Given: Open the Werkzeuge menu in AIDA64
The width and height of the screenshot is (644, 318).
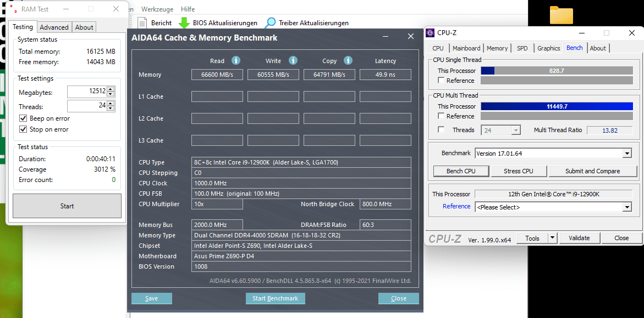Looking at the screenshot, I should pyautogui.click(x=157, y=9).
